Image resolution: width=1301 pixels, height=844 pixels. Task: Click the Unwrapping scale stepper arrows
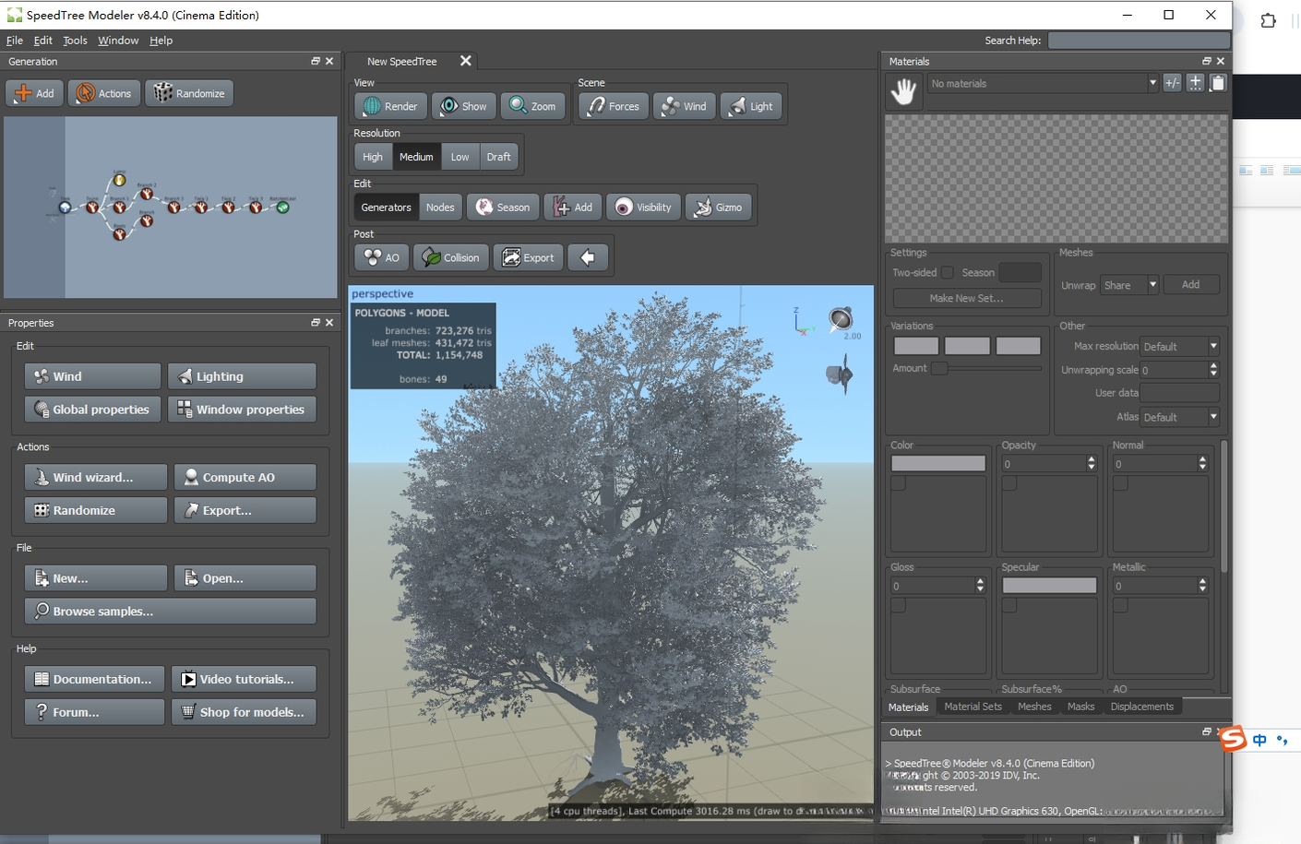pos(1213,370)
